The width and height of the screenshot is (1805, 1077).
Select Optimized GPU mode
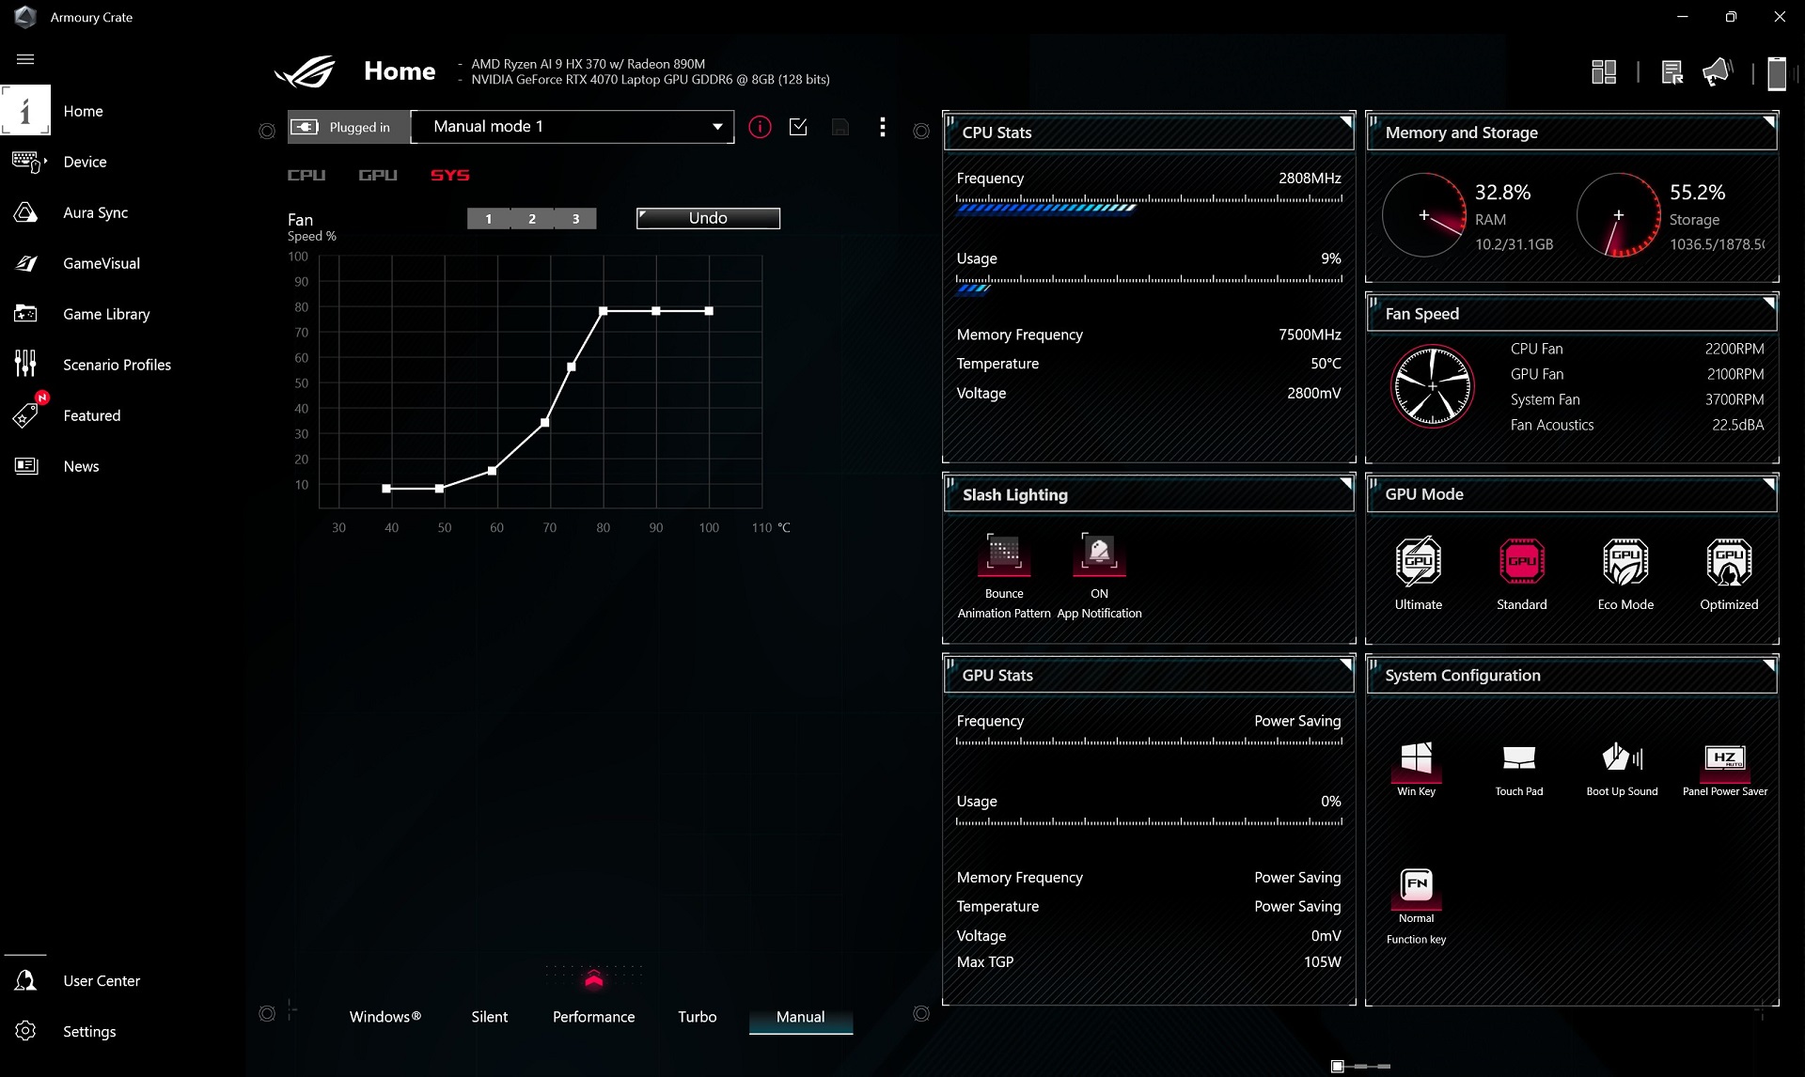(x=1729, y=562)
